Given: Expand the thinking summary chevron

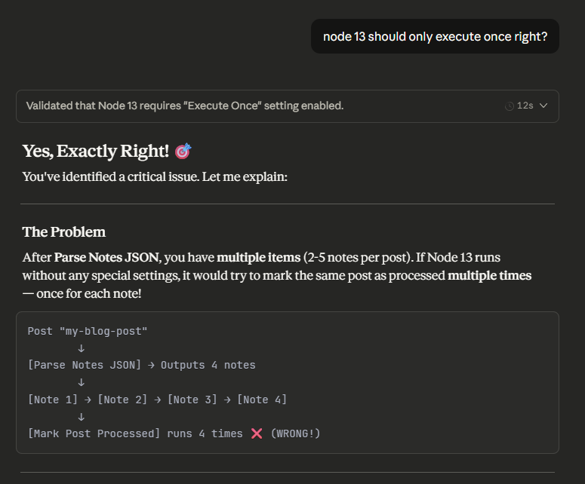Looking at the screenshot, I should [x=543, y=106].
